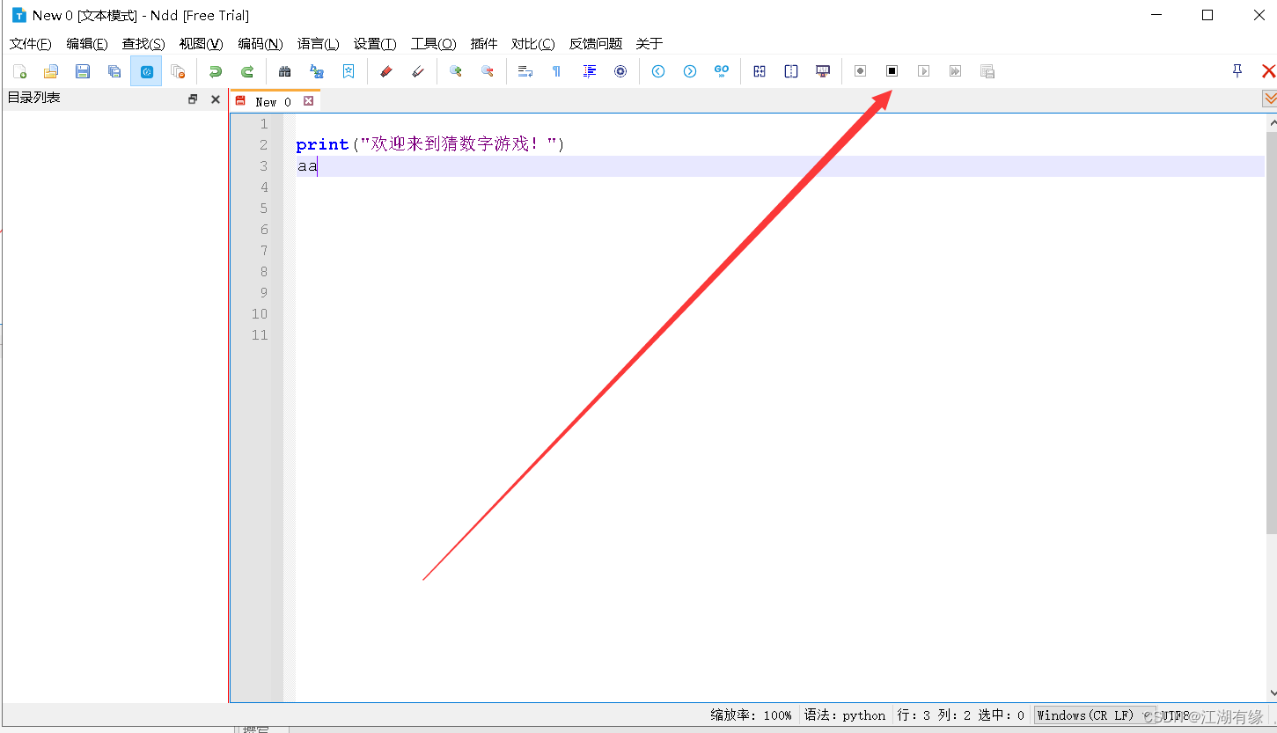Open the 语言(L) menu

click(x=318, y=43)
